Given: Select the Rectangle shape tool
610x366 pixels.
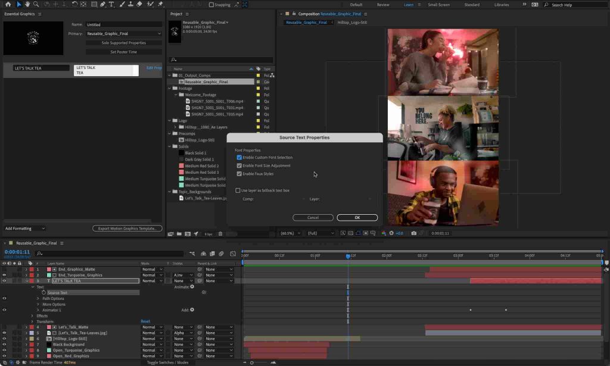Looking at the screenshot, I should tap(94, 4).
